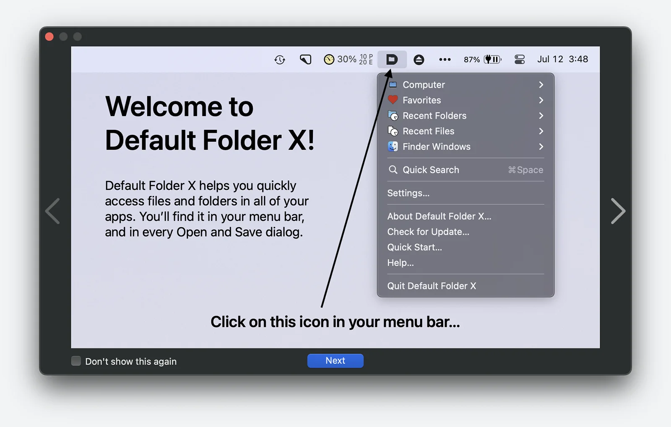This screenshot has height=427, width=671.
Task: Open Control Center toggle icon
Action: pyautogui.click(x=520, y=60)
